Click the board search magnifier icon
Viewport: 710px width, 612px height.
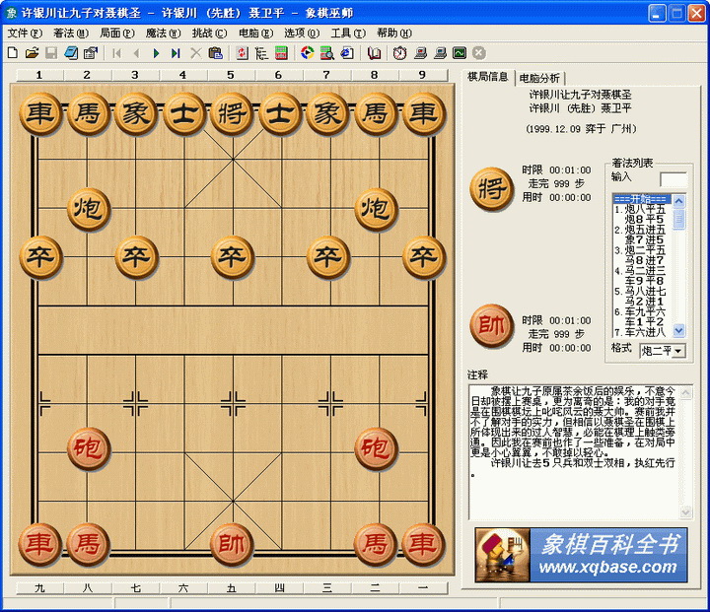(327, 53)
